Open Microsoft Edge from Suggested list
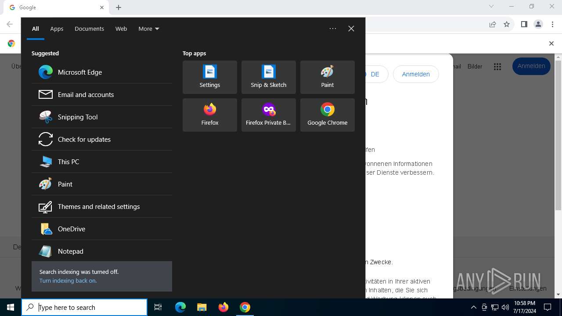The width and height of the screenshot is (562, 316). (x=102, y=72)
